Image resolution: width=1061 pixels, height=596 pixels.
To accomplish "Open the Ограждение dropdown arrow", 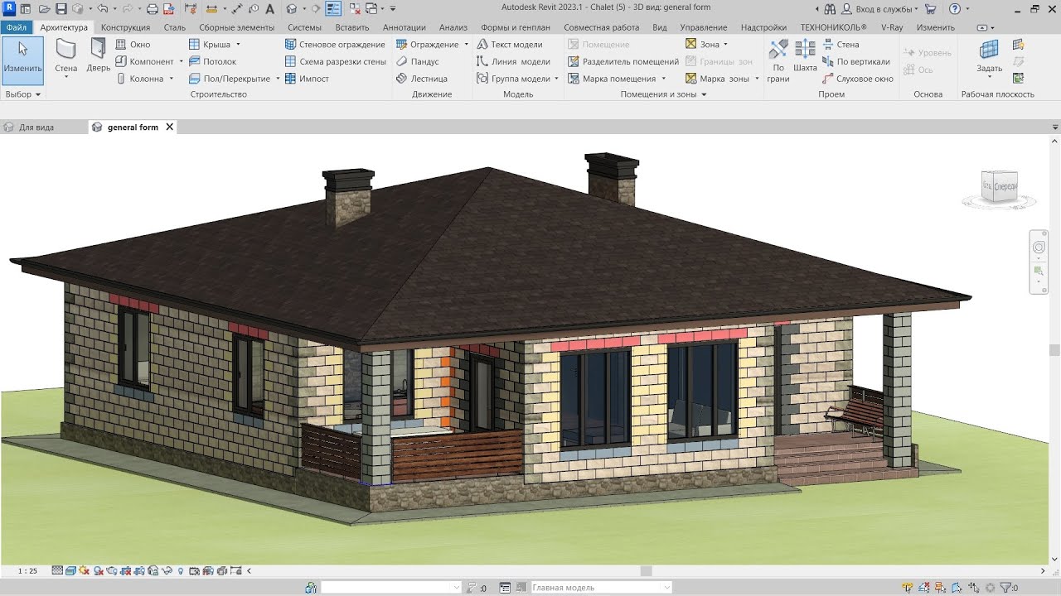I will [466, 45].
